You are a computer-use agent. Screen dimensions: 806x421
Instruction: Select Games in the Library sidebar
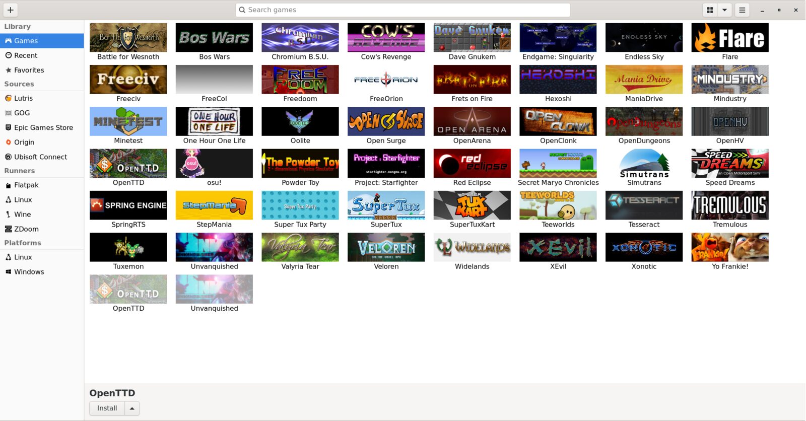42,41
